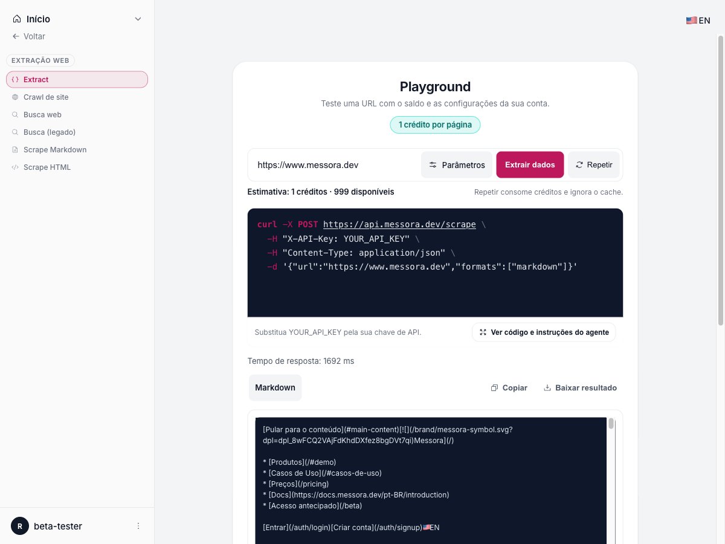
Task: Click the Substitua YOUR_API_KEY note
Action: coord(338,332)
